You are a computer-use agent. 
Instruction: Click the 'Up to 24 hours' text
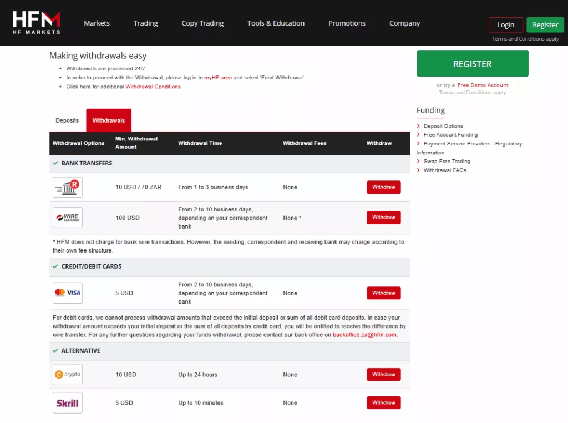point(197,375)
